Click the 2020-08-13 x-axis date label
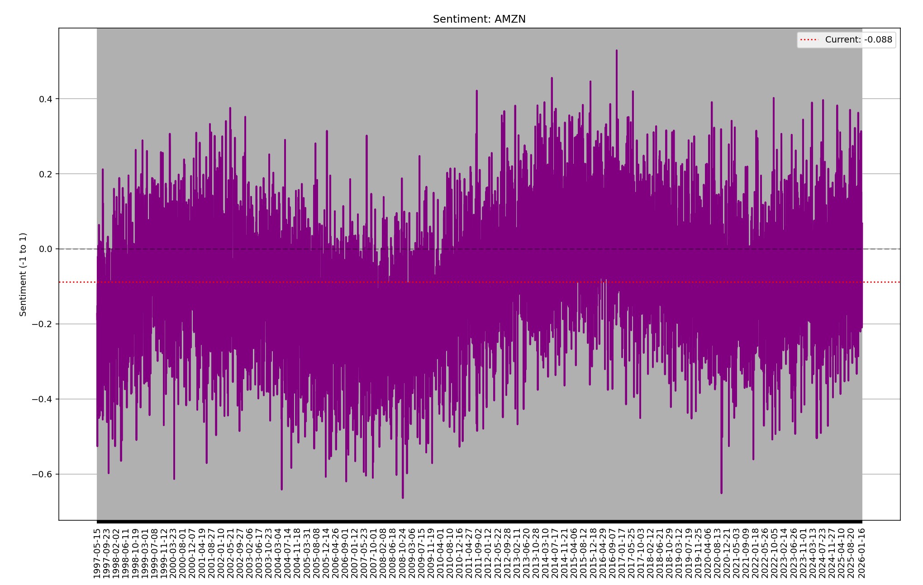 718,553
